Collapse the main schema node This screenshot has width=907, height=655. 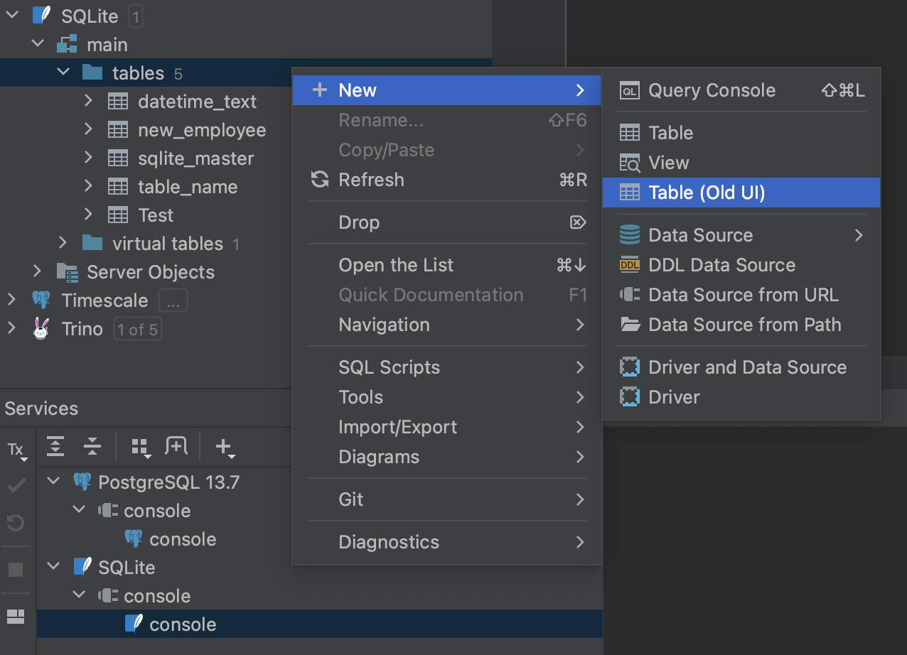[38, 44]
